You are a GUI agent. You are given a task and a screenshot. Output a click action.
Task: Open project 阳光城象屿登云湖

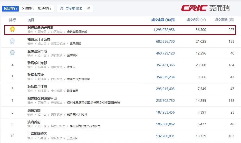click(40, 28)
